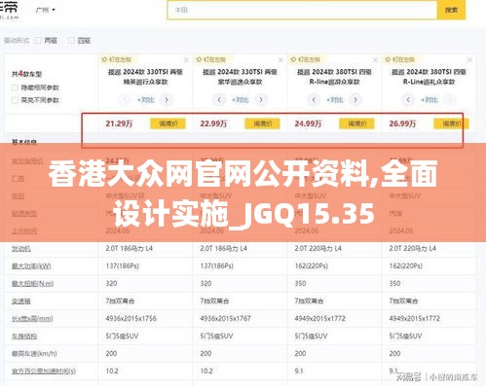Check the 两驱 drive filter checkbox

39,41
